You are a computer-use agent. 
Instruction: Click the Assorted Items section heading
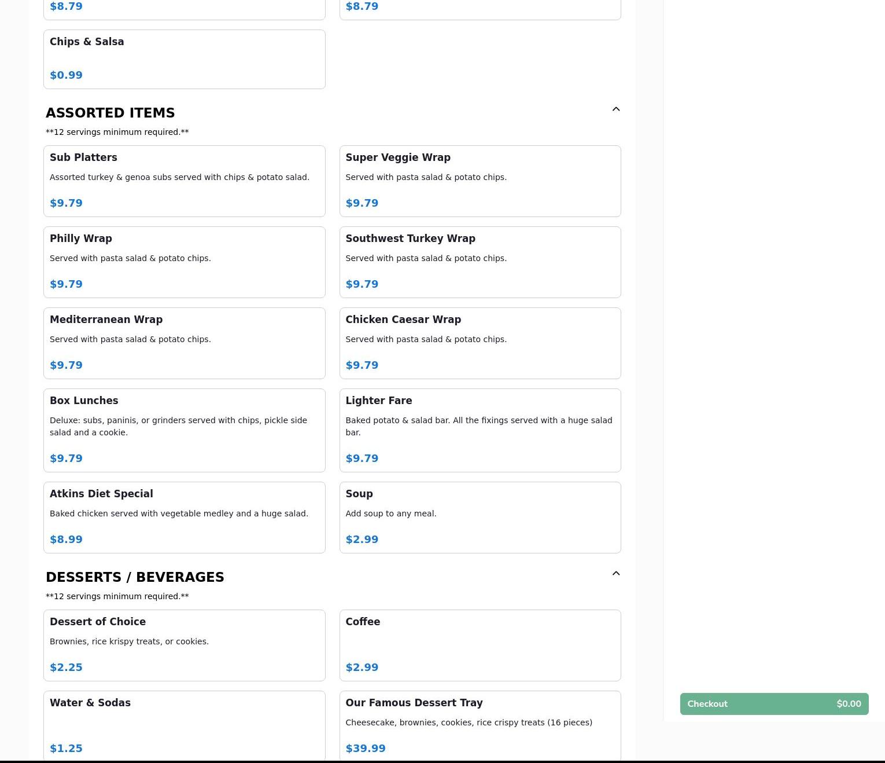(x=110, y=113)
